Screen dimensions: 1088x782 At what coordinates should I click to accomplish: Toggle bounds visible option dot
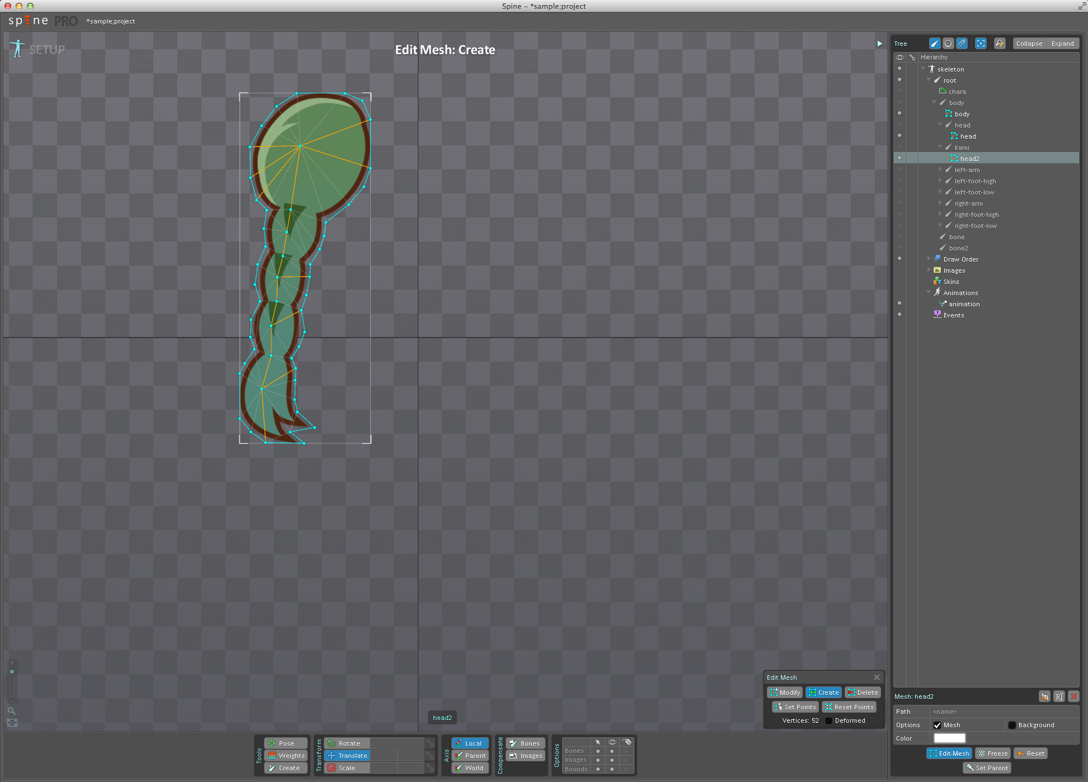click(x=612, y=769)
